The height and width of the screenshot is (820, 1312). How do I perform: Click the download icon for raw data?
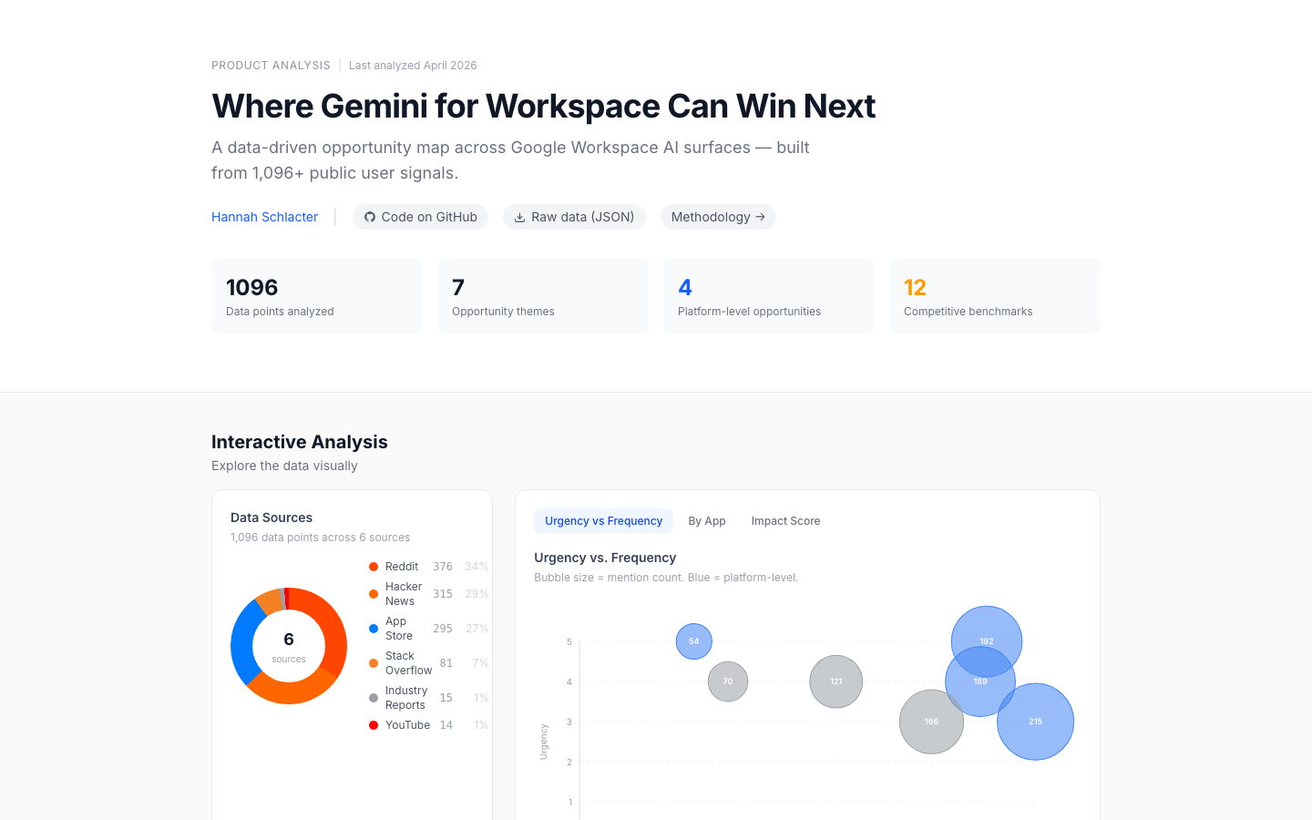point(519,217)
